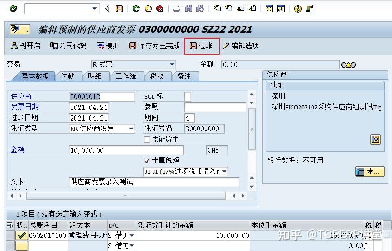
Task: Click the 凭证货币计的金额 cell 10,000.00
Action: pos(193,235)
